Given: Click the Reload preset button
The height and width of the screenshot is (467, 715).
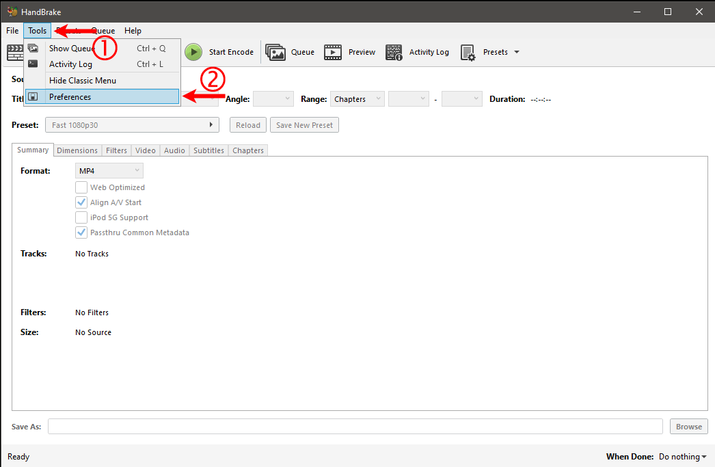Looking at the screenshot, I should pyautogui.click(x=248, y=125).
